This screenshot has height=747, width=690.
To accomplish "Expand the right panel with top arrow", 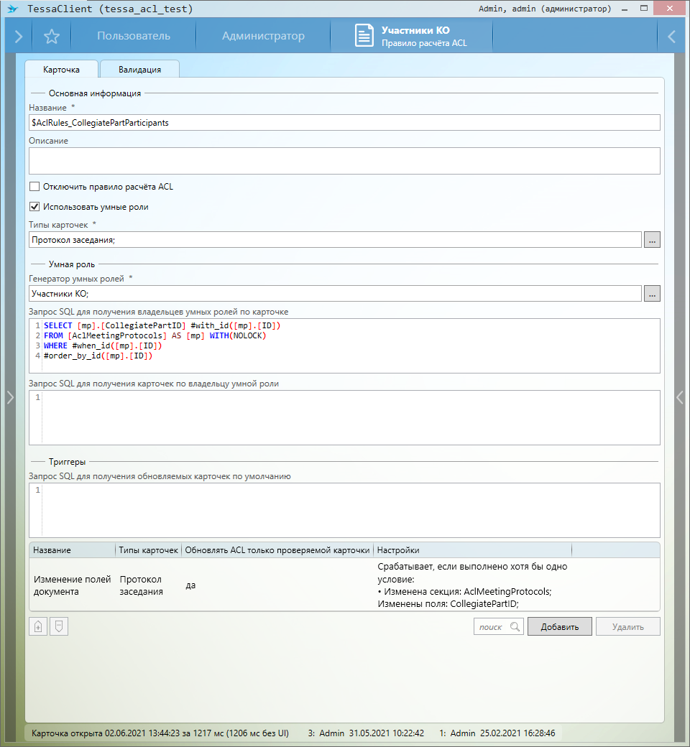I will coord(671,37).
